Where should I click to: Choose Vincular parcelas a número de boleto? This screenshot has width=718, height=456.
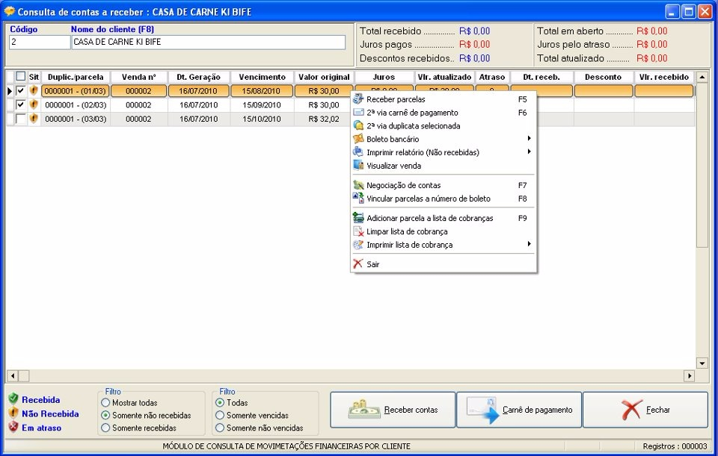coord(444,199)
